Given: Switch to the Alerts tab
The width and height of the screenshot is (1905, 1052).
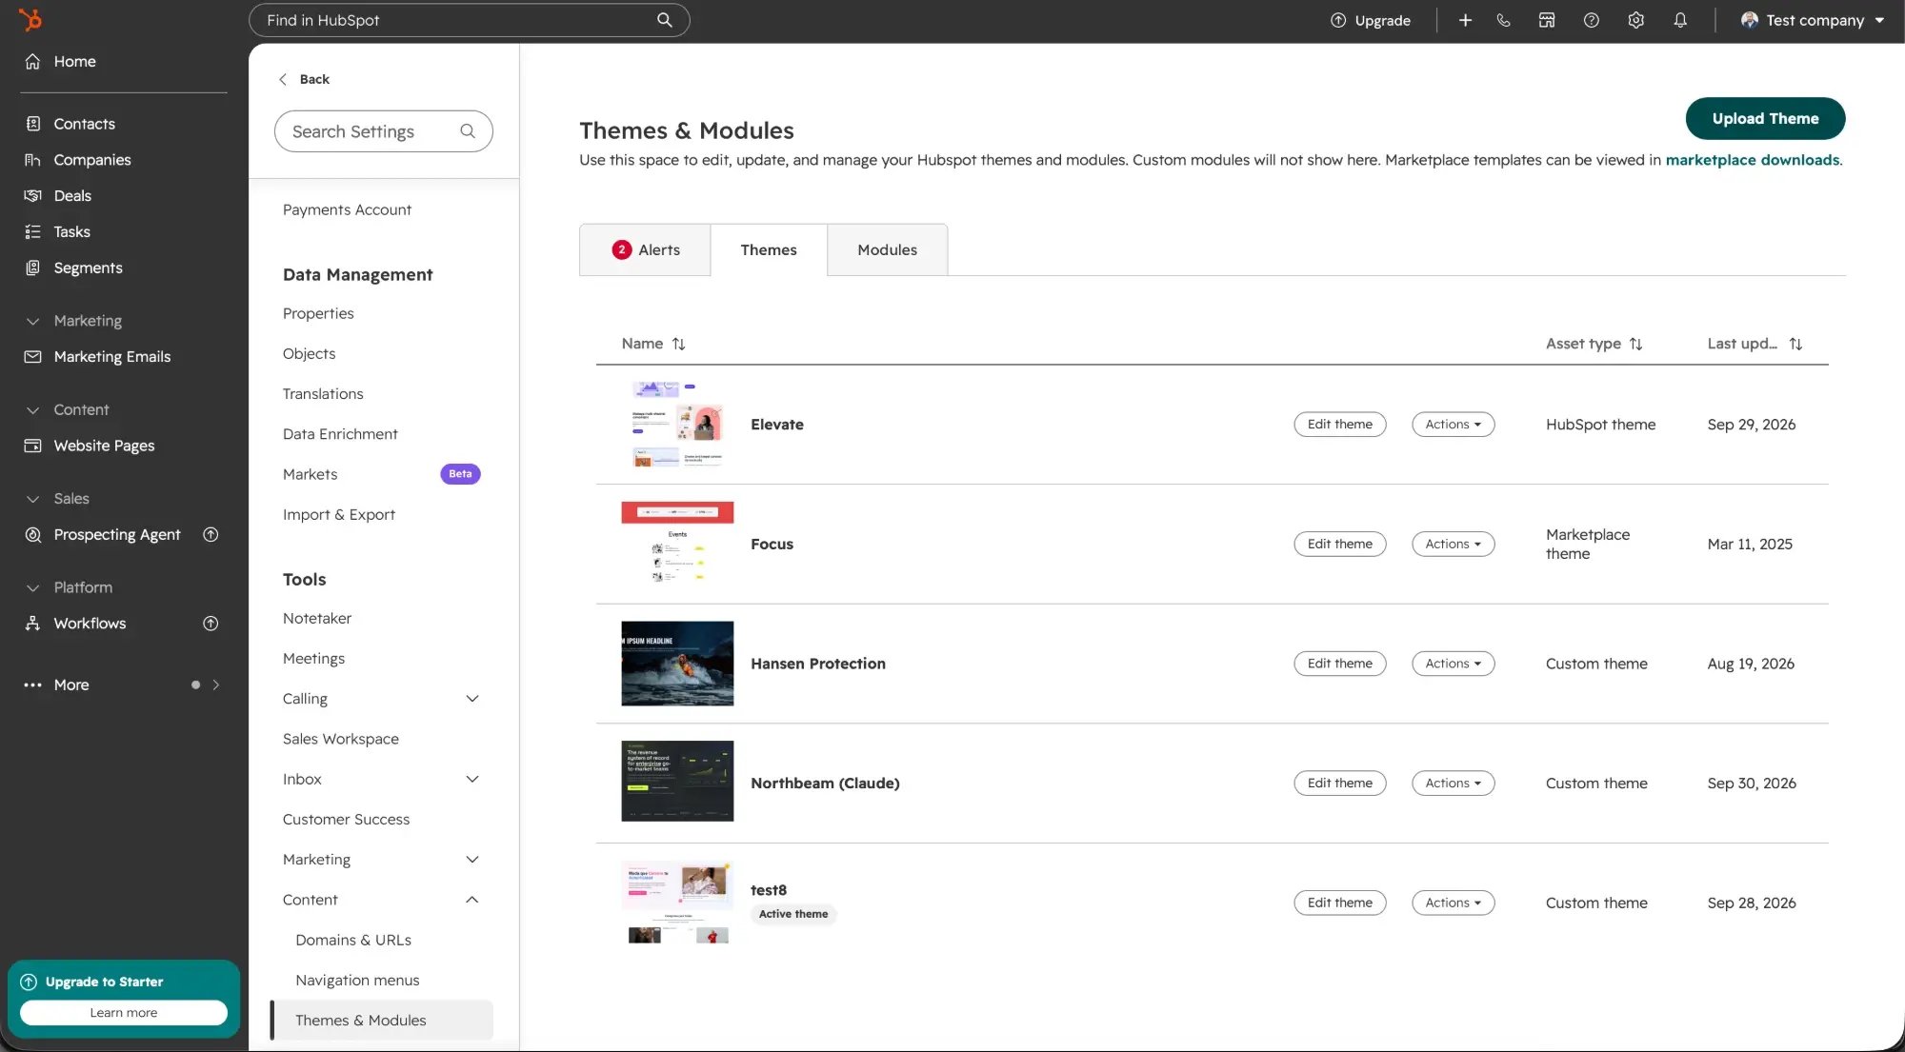Looking at the screenshot, I should 645,249.
